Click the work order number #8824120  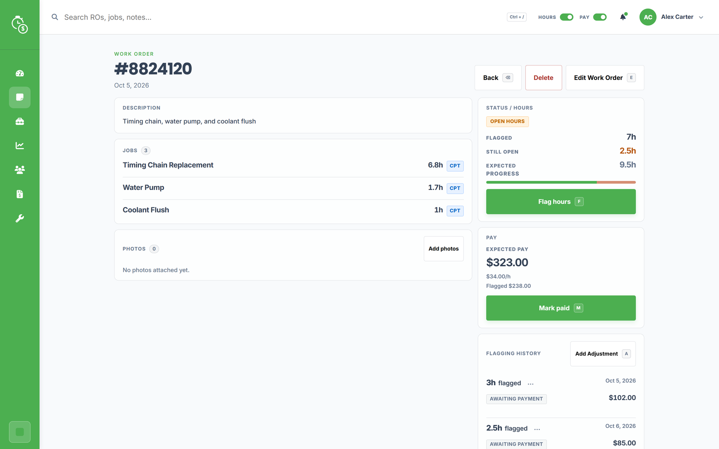153,69
